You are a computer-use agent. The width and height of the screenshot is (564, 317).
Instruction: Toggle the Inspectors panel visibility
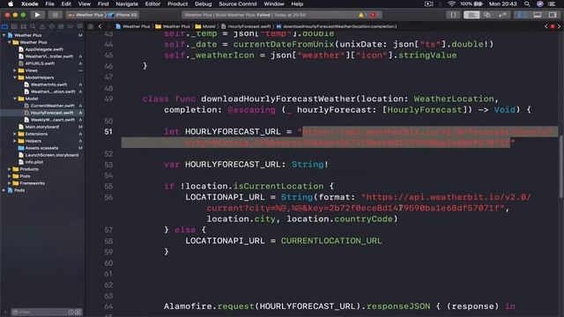pyautogui.click(x=553, y=15)
